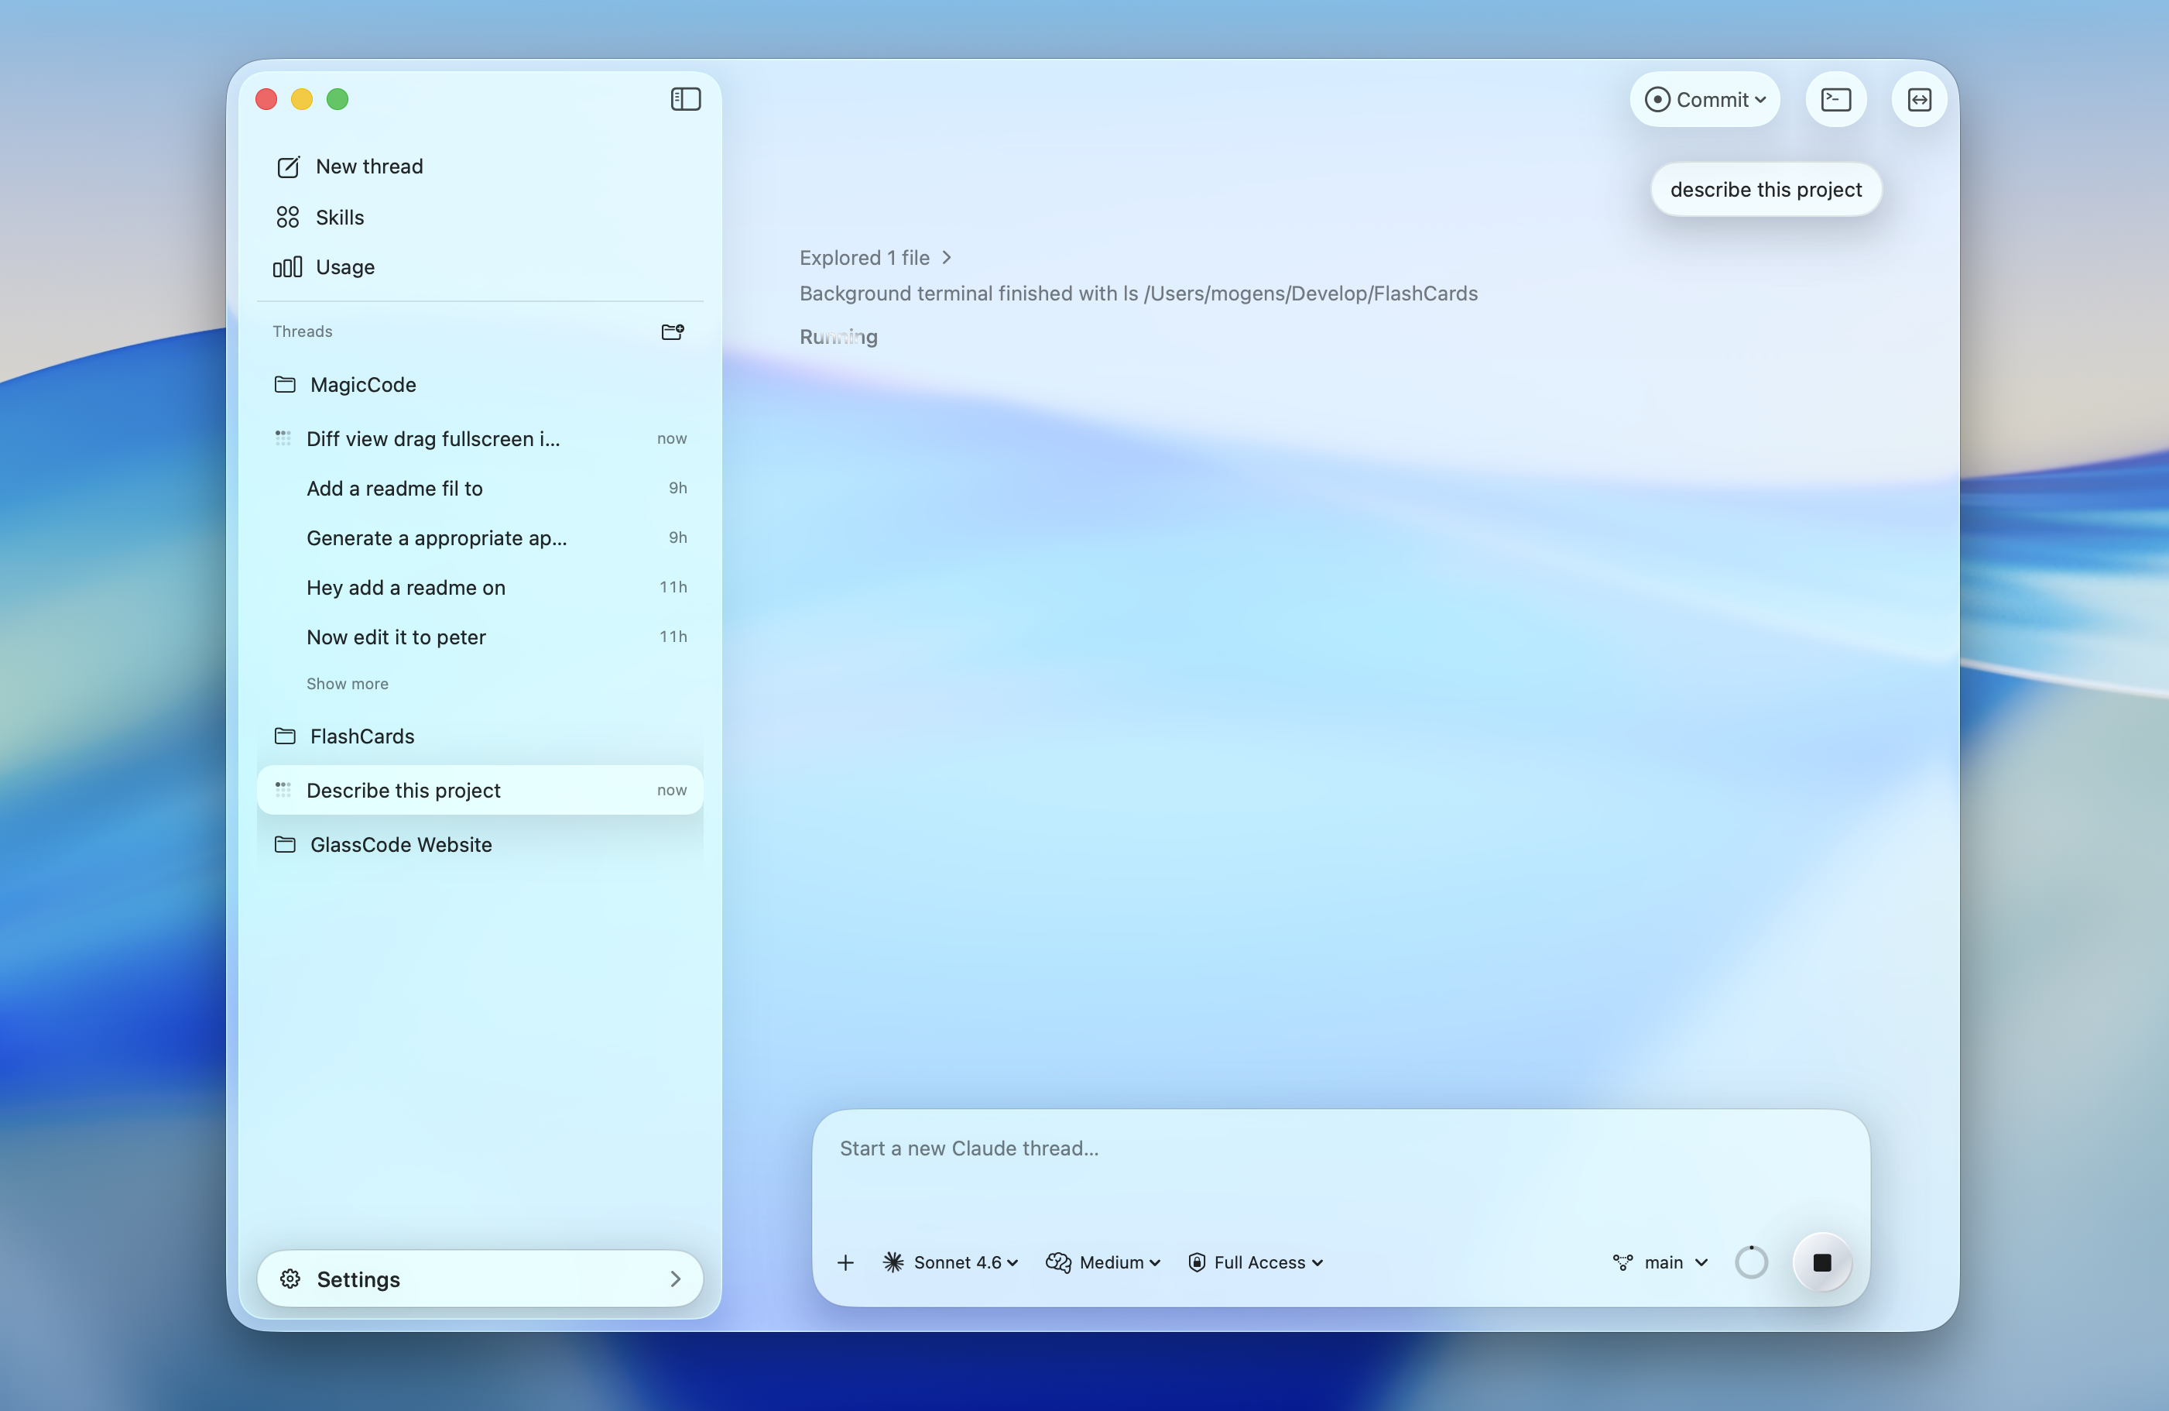Click Show more under the thread list
The image size is (2169, 1411).
[x=348, y=683]
